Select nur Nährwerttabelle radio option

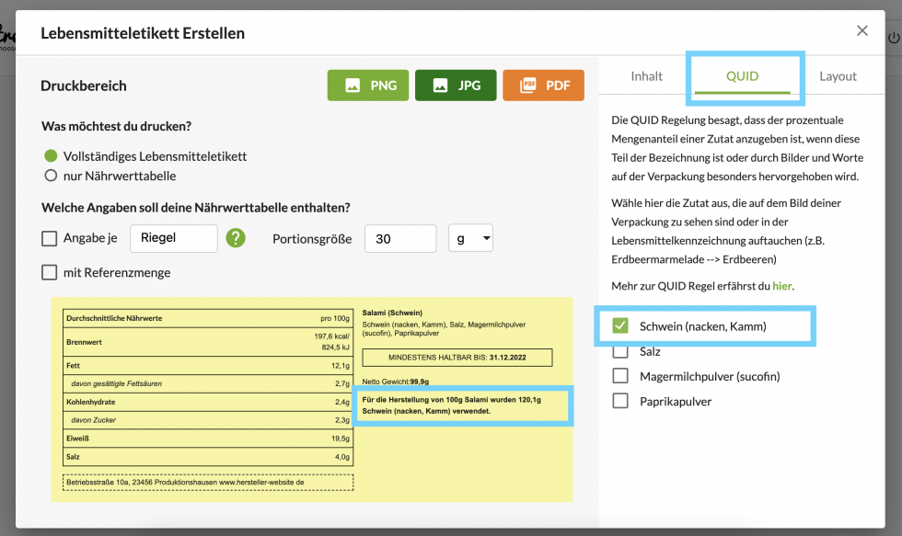(x=52, y=176)
